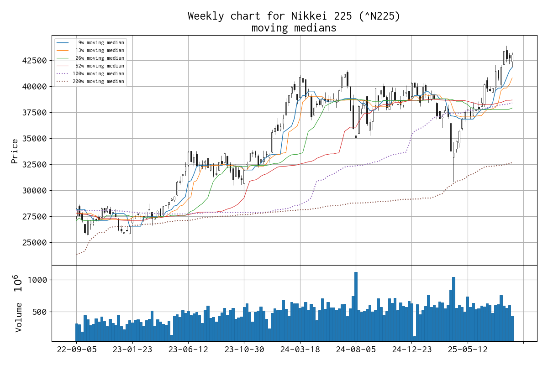Click the '24-03-18' date label
This screenshot has height=365, width=548.
click(x=300, y=350)
